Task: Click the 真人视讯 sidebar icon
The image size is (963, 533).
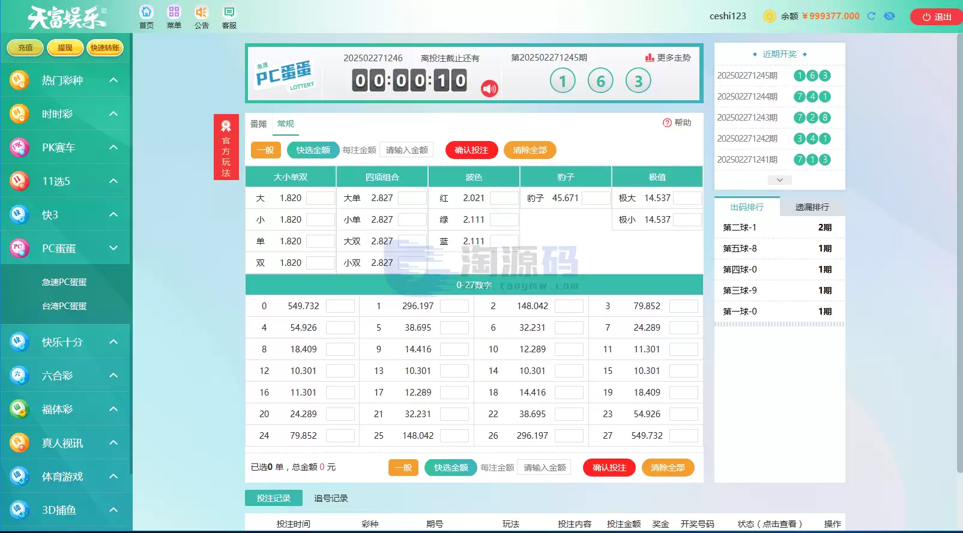Action: 19,442
